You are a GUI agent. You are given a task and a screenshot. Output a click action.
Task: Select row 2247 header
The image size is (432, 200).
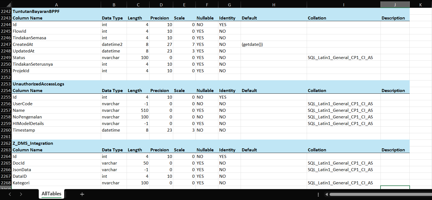pyautogui.click(x=6, y=44)
